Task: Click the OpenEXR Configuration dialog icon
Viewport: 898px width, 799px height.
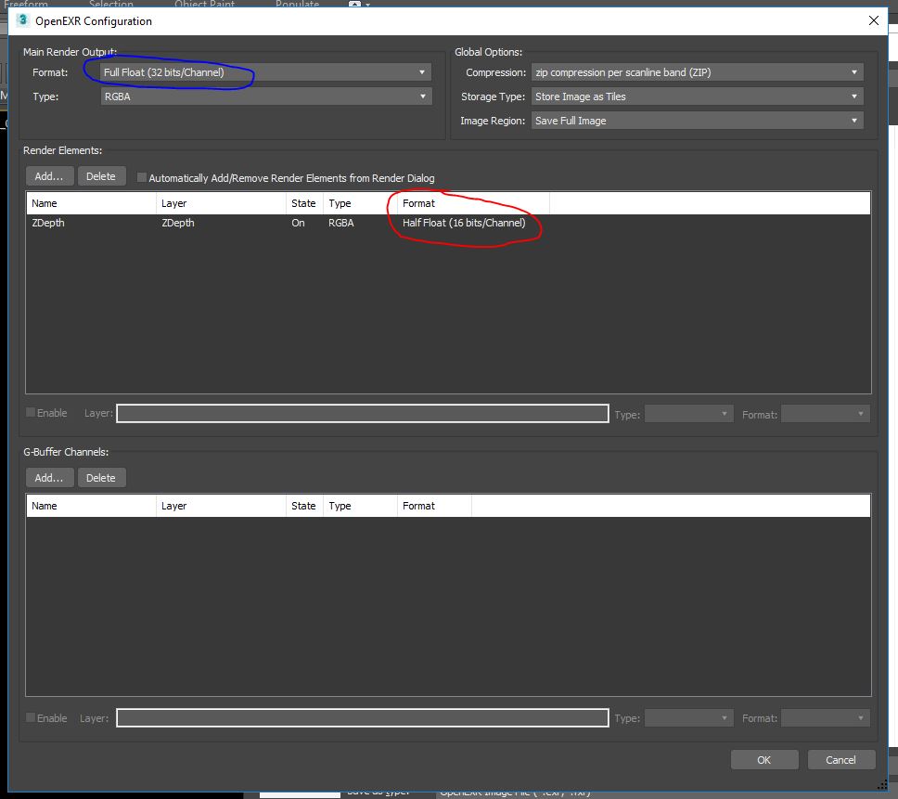Action: (21, 19)
